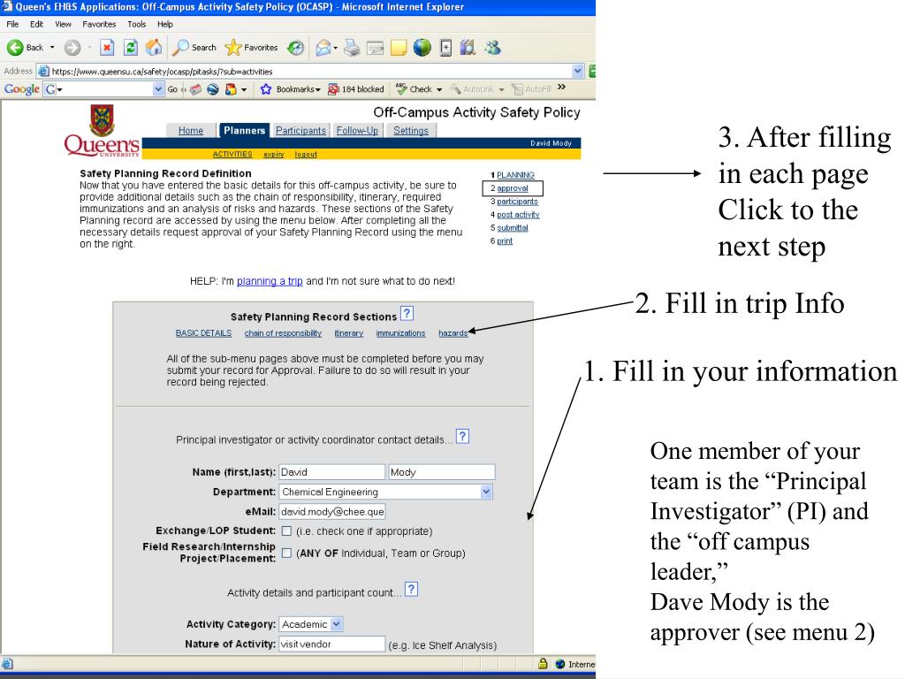Click the planning a trip help link
The image size is (905, 679).
(x=270, y=281)
